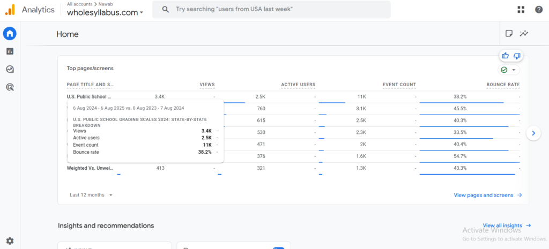
Task: Open the Google apps grid
Action: click(x=521, y=10)
